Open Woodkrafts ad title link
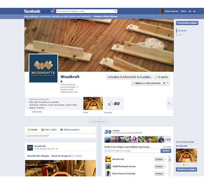 [x=182, y=146]
